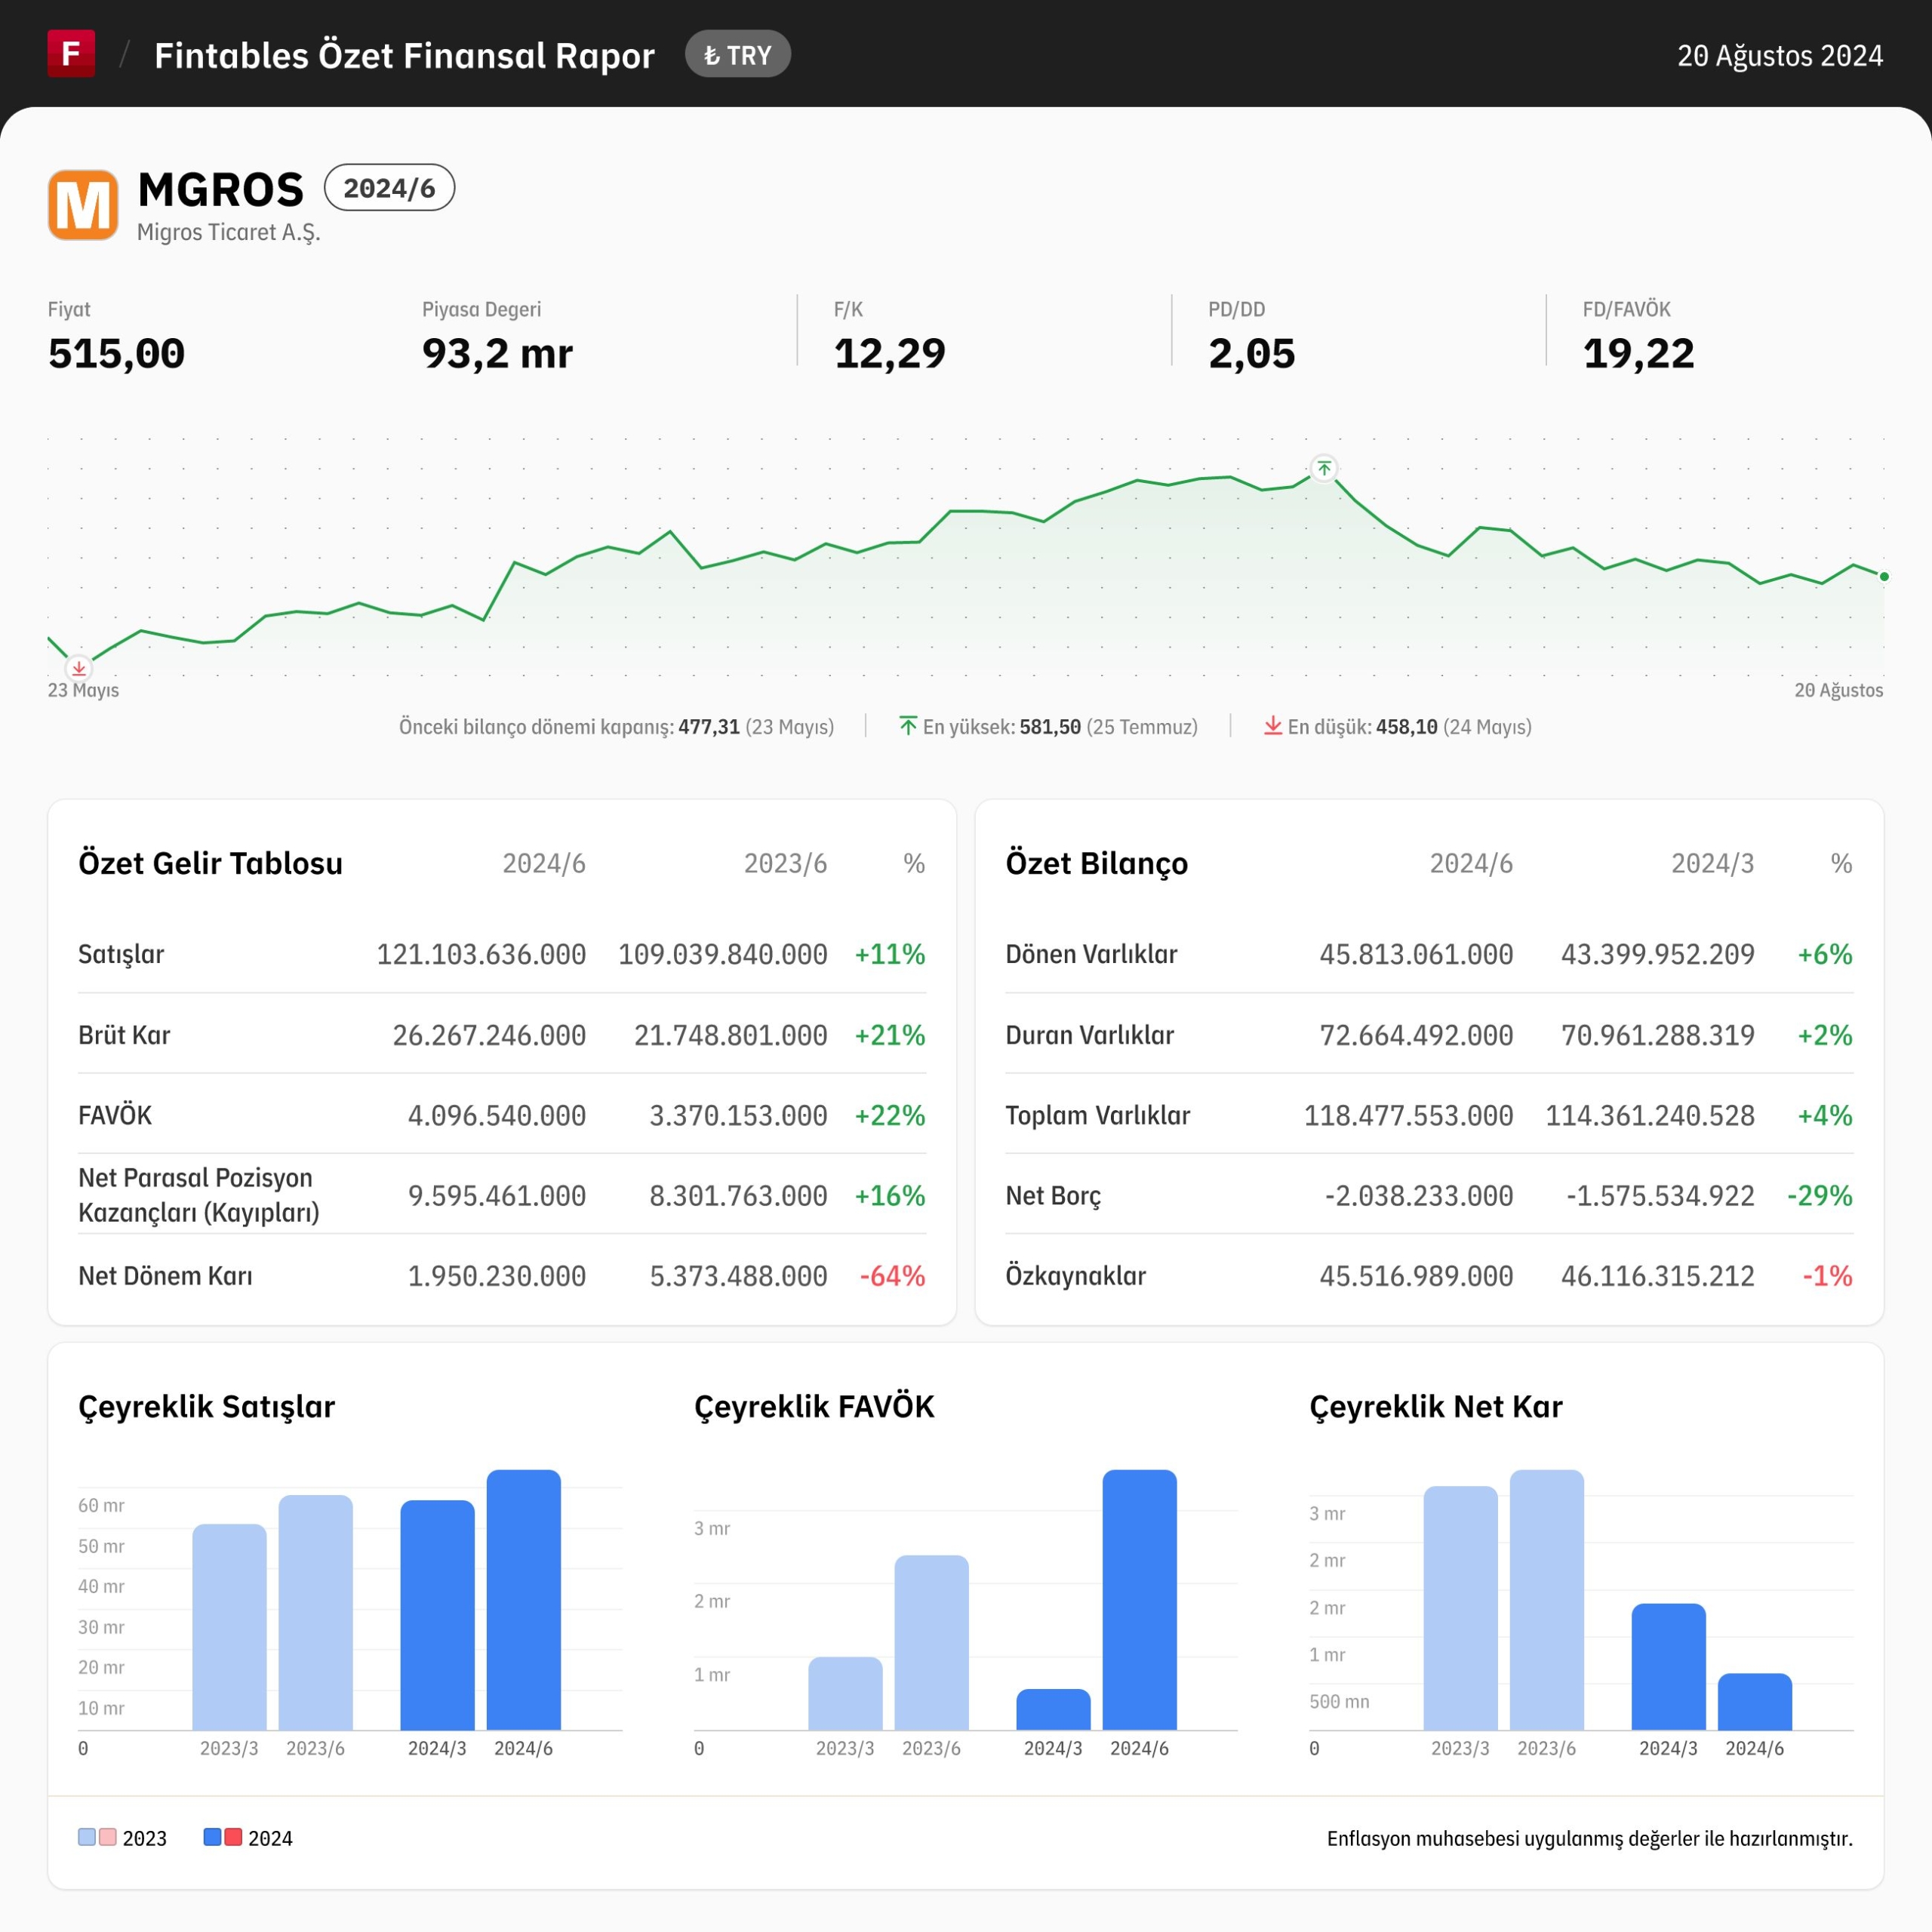Click the highest price marker on chart

[1324, 468]
